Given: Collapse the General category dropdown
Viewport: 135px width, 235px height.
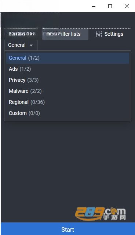Looking at the screenshot, I should pos(21,45).
